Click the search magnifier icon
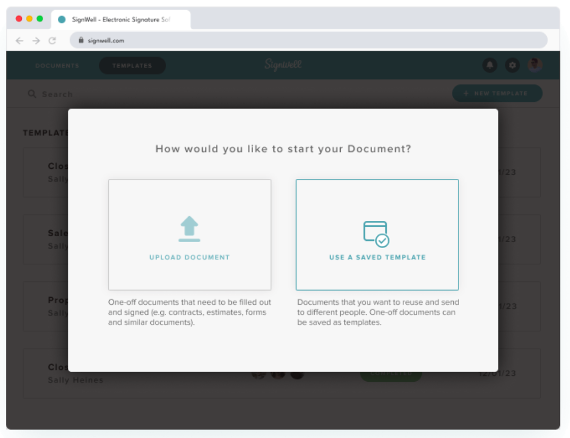 pos(32,94)
